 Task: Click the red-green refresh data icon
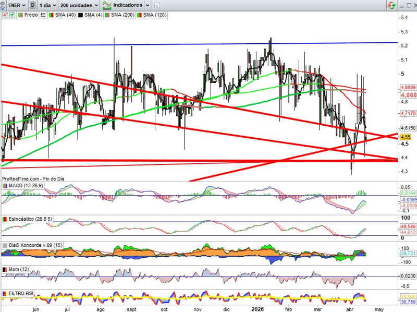click(x=391, y=5)
